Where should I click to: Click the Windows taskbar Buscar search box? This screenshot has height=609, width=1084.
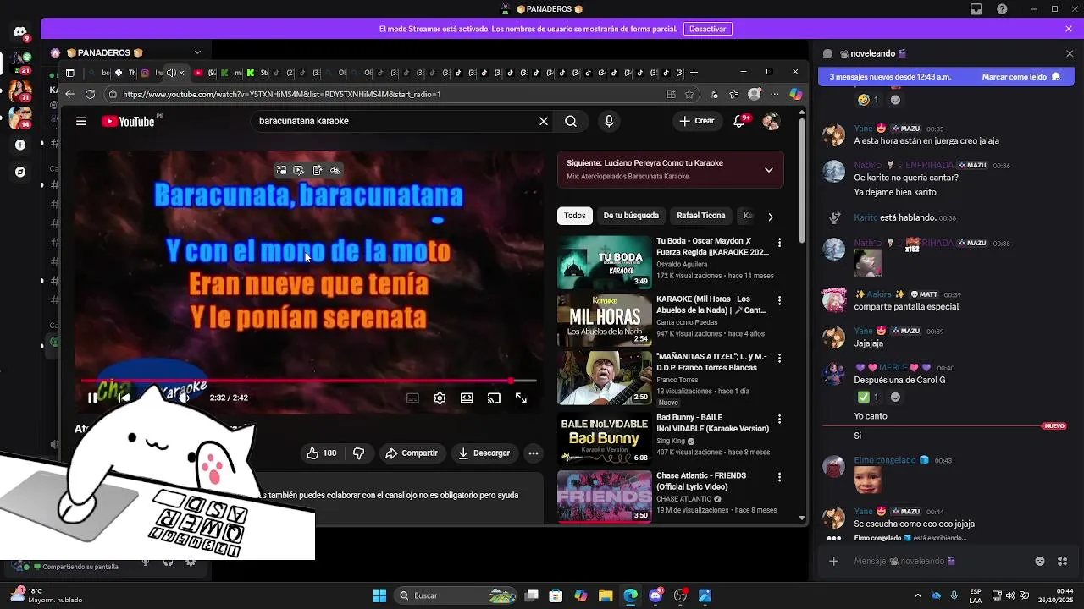pyautogui.click(x=457, y=595)
